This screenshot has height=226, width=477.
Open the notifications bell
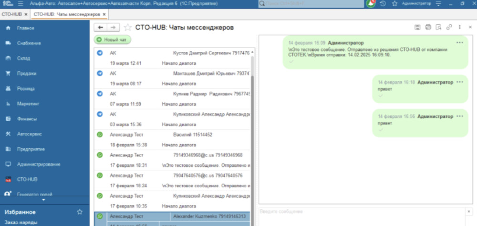point(371,4)
